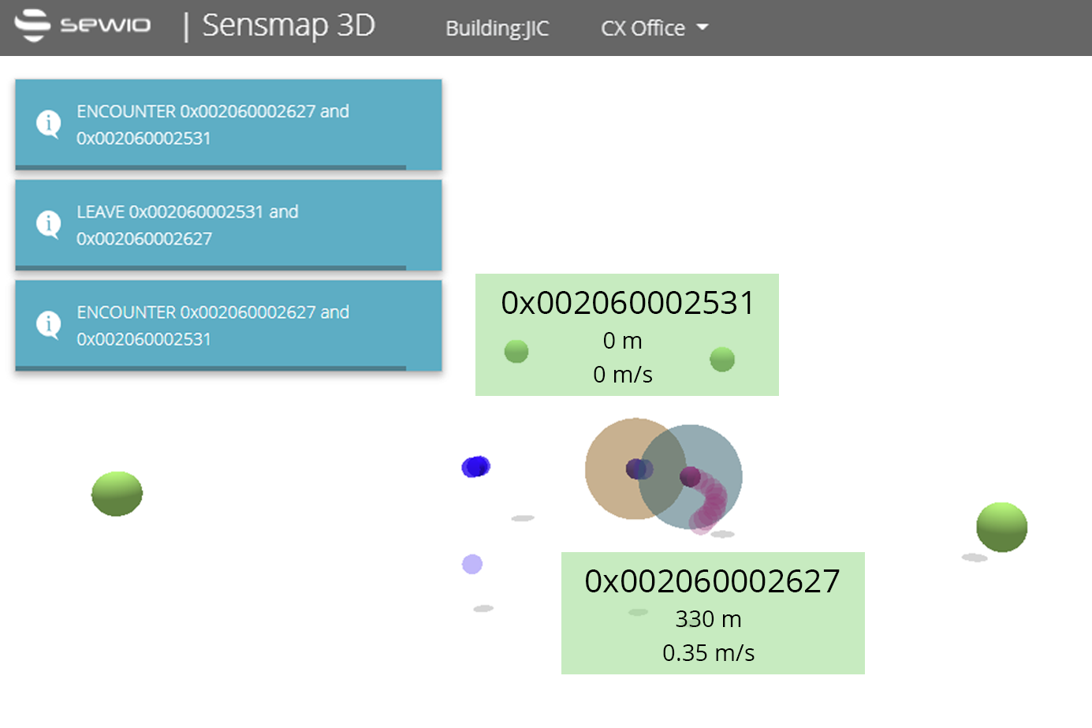Image resolution: width=1092 pixels, height=728 pixels.
Task: Click the dark blue tag cluster
Action: pyautogui.click(x=475, y=467)
